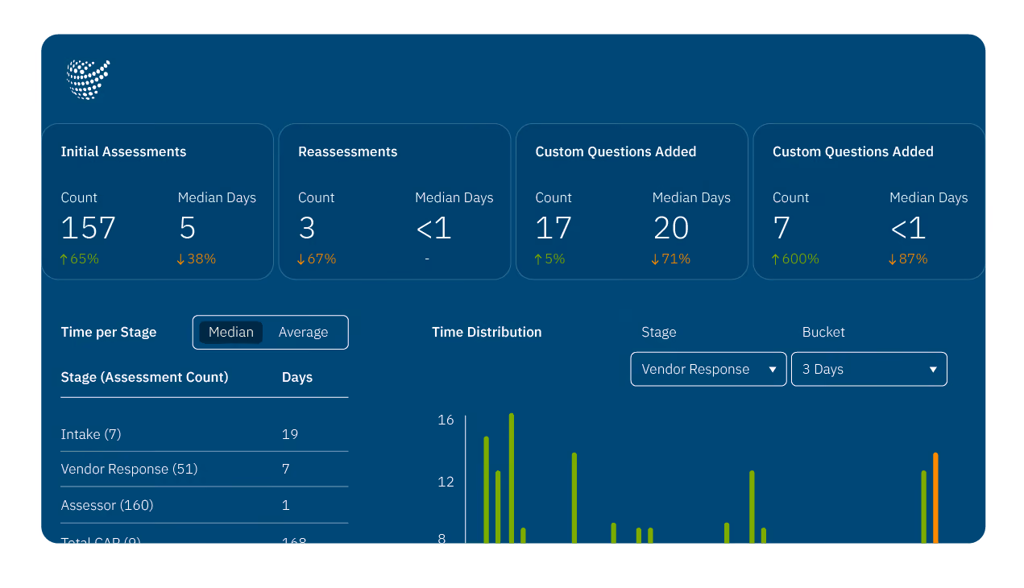Click the tallest green chart bar
The image size is (1024, 588).
pyautogui.click(x=512, y=478)
